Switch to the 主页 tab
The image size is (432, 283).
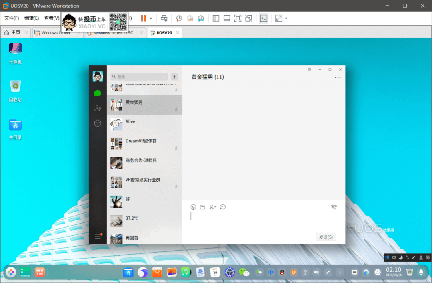(x=16, y=32)
